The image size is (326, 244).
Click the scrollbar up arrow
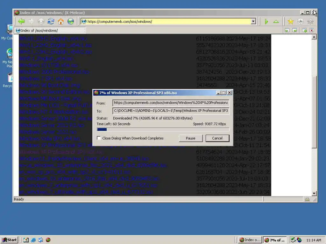point(314,37)
